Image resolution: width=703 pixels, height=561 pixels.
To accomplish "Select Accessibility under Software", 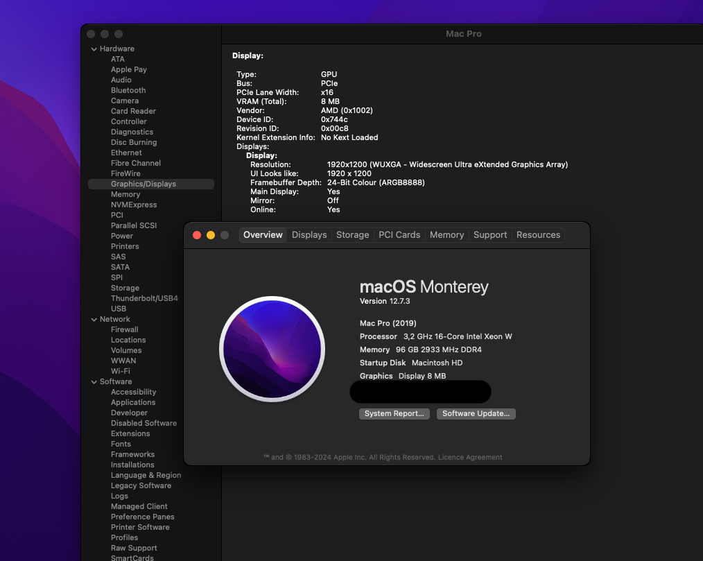I will (133, 392).
